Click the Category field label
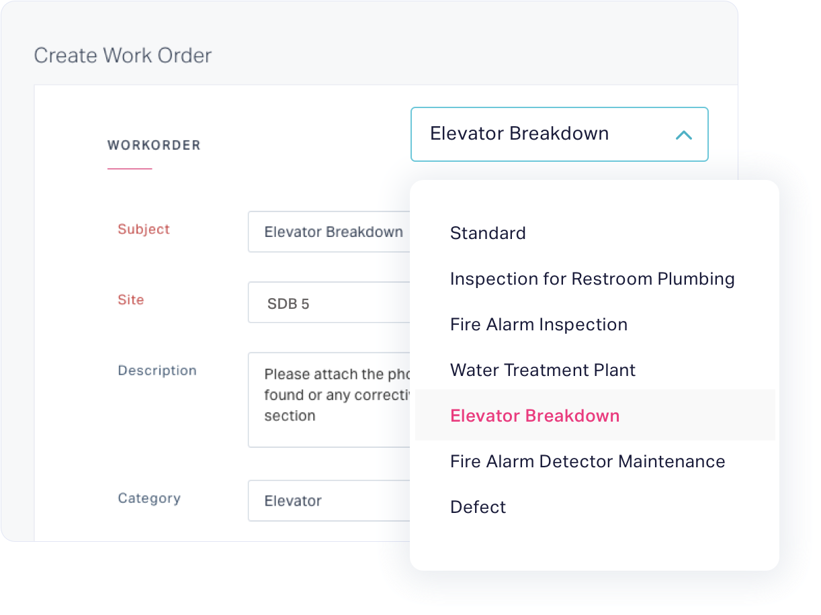 coord(149,498)
